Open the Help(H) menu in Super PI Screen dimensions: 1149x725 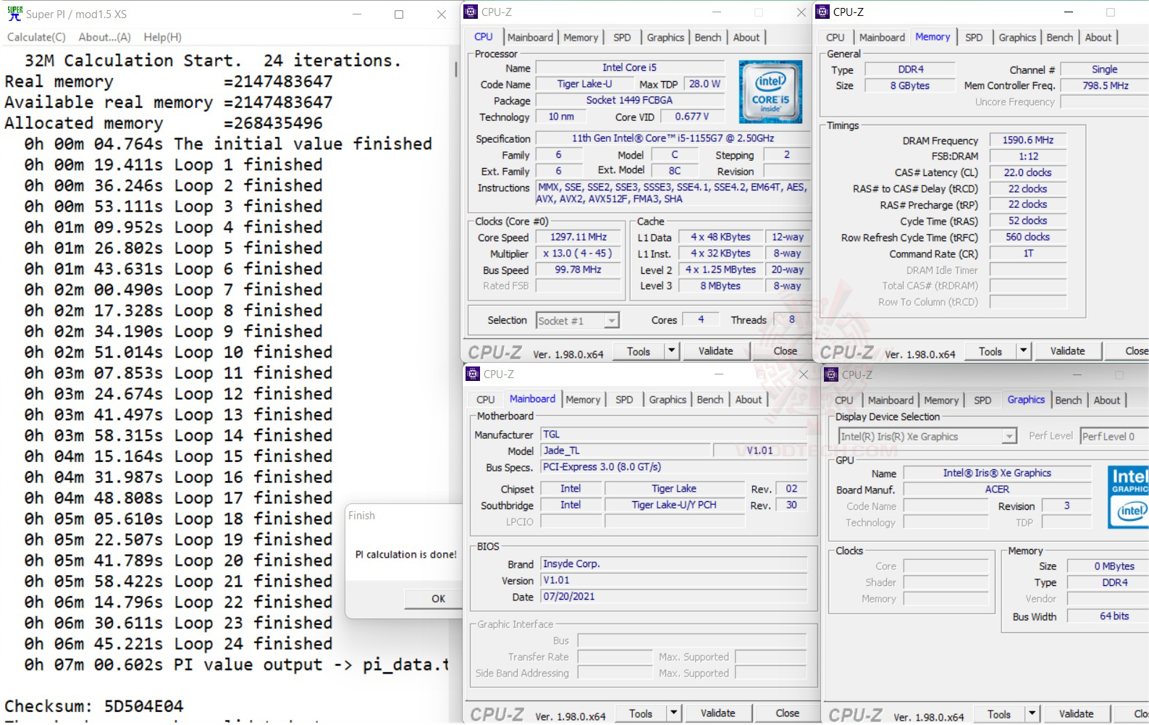162,37
